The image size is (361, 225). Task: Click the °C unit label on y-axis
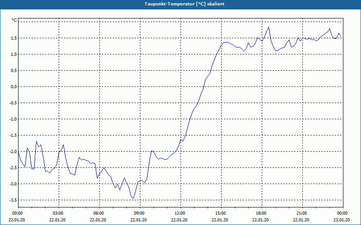tap(14, 20)
